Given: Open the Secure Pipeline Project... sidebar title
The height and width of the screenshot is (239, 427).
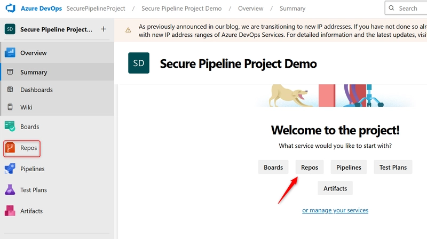Looking at the screenshot, I should point(56,29).
